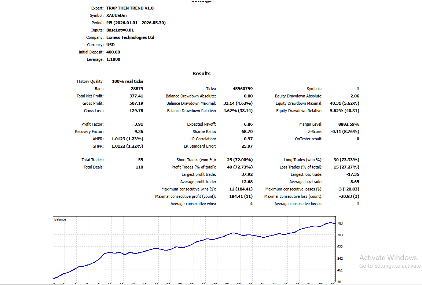The image size is (422, 285).
Task: Click the symbols count value 1
Action: pos(358,88)
